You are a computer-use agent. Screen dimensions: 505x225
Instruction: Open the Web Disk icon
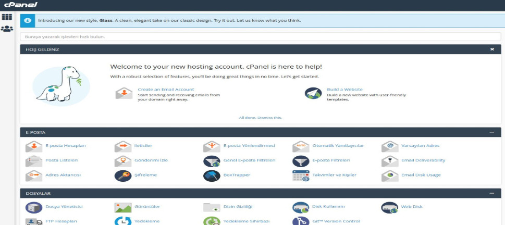(x=390, y=208)
